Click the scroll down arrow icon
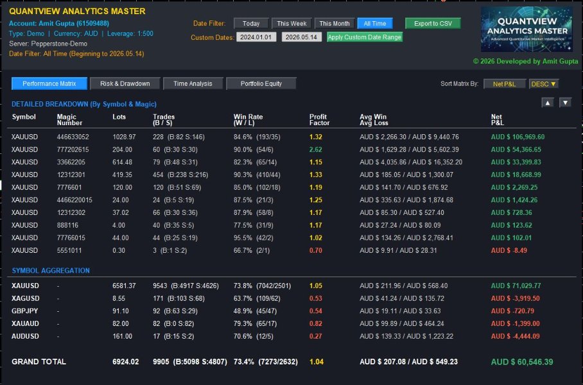Screen dimensions: 583x385 (x=565, y=103)
